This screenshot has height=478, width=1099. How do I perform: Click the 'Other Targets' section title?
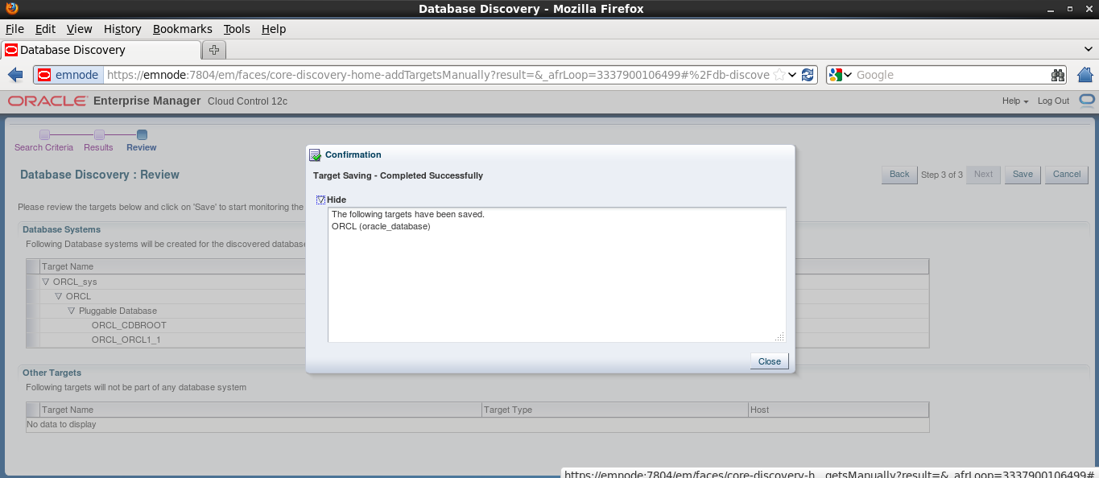pyautogui.click(x=52, y=373)
